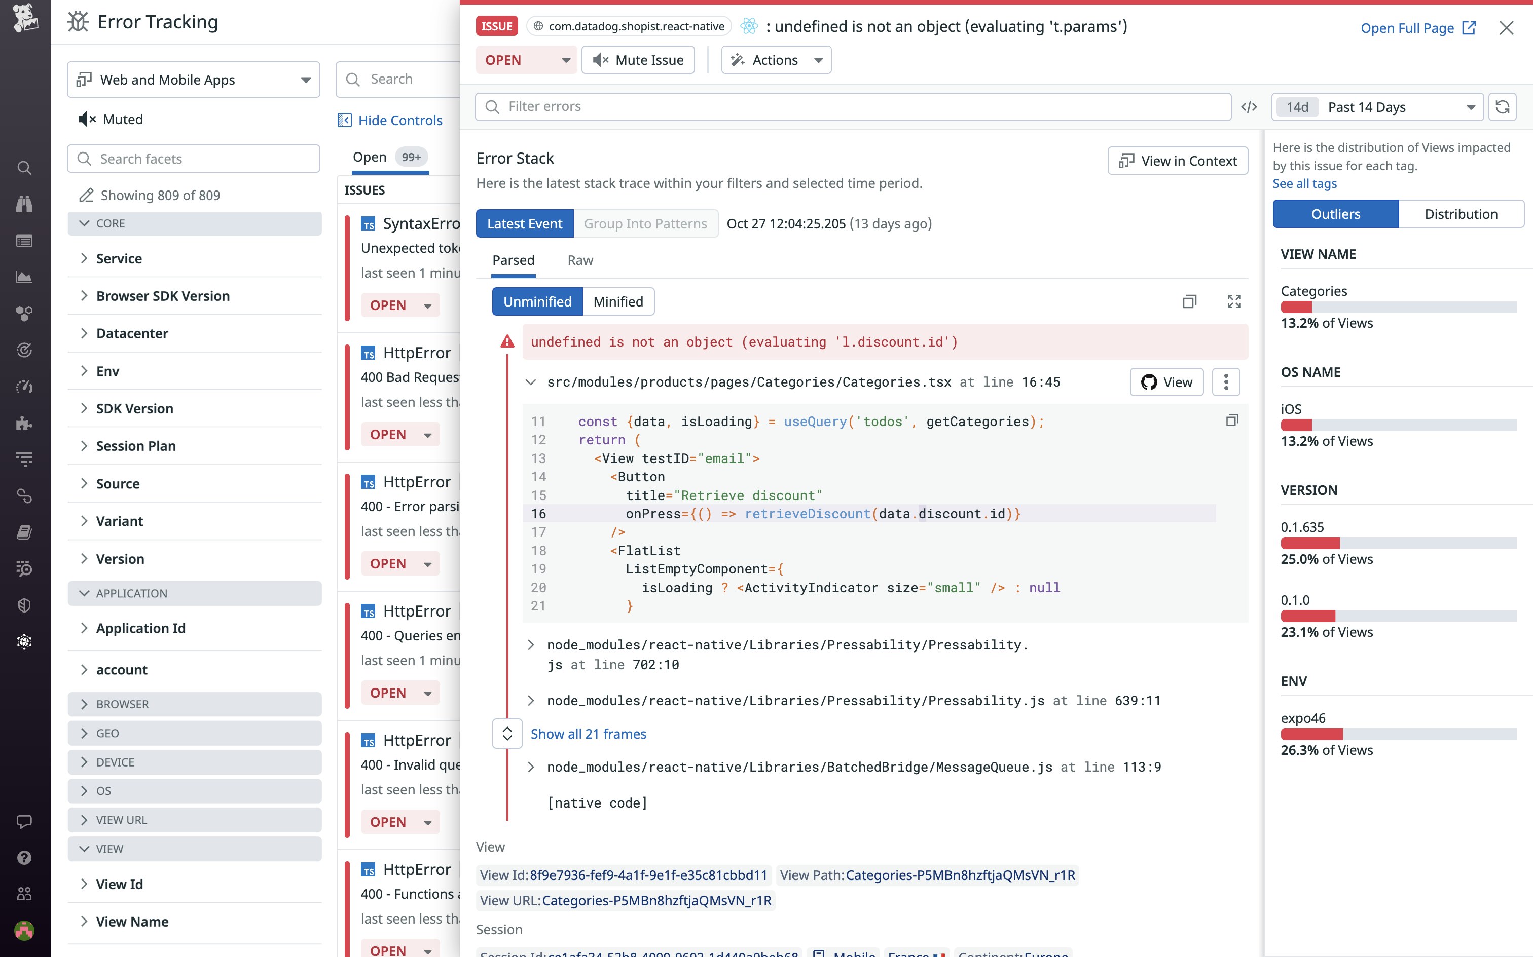Open Datadog search from the sidebar
The image size is (1533, 957).
pyautogui.click(x=24, y=167)
